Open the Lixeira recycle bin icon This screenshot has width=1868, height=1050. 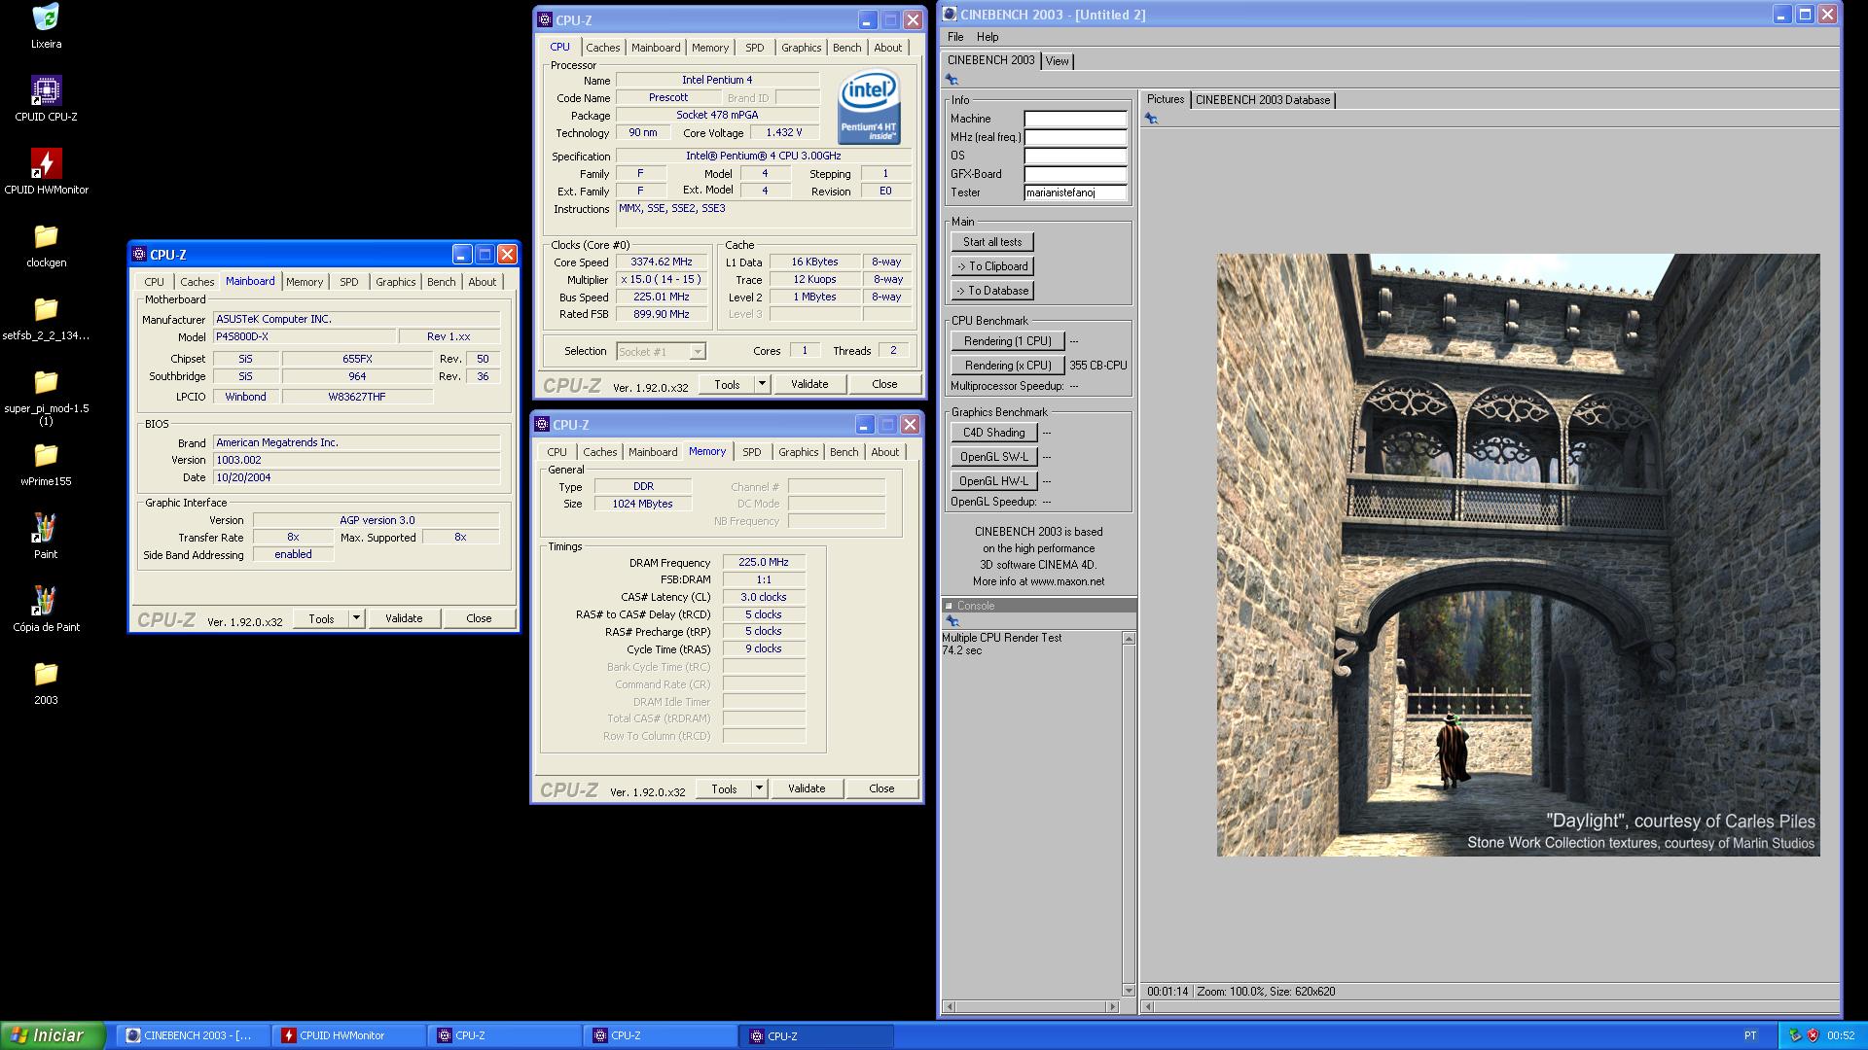click(x=46, y=17)
